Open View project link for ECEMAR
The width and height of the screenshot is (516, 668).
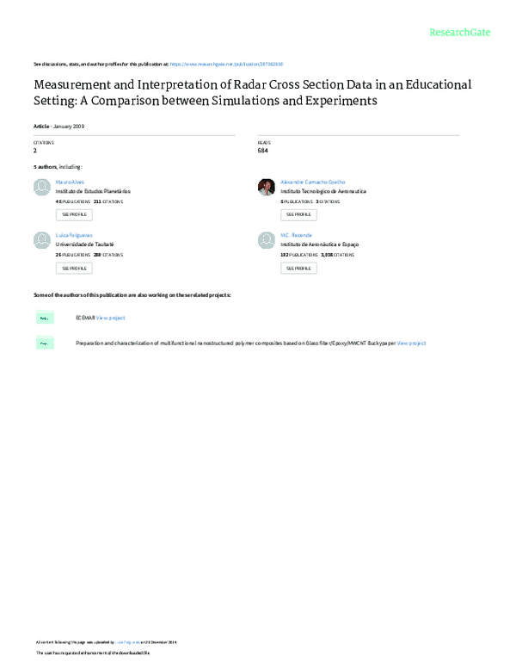110,318
